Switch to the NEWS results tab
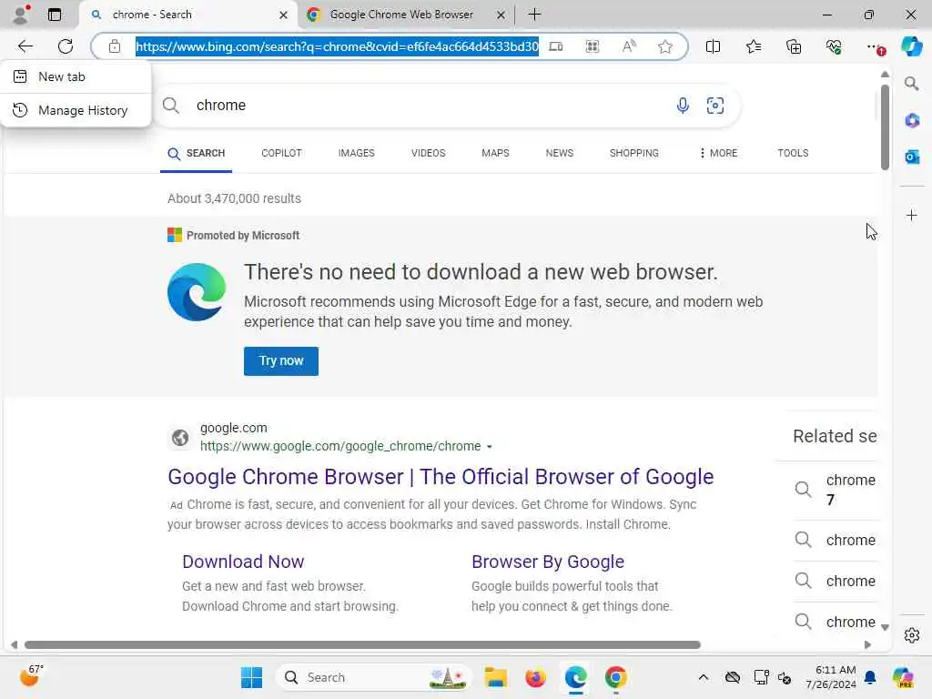Viewport: 932px width, 699px height. tap(560, 153)
